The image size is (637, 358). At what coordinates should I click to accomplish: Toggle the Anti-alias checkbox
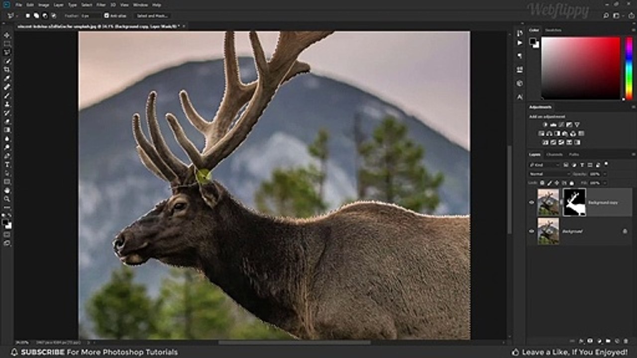click(106, 16)
